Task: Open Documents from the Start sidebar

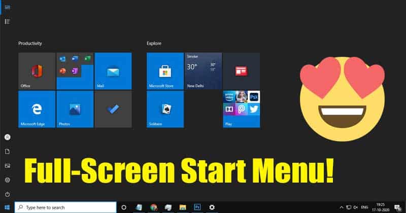Action: pyautogui.click(x=7, y=152)
